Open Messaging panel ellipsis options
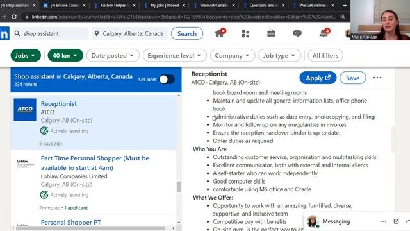 tap(383, 221)
